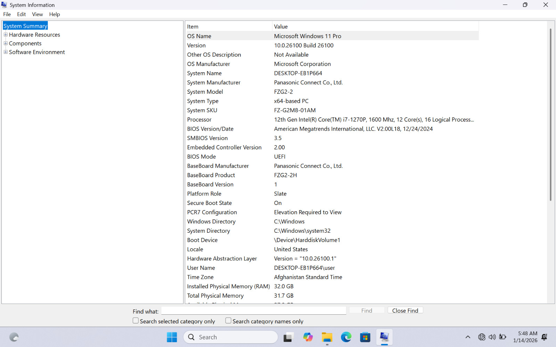Click the System Information taskbar icon
The height and width of the screenshot is (347, 556).
point(384,337)
